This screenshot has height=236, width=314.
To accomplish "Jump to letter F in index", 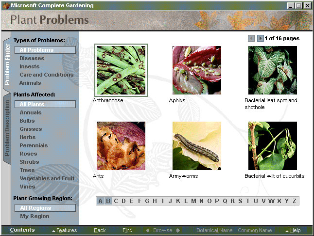I will (x=140, y=201).
